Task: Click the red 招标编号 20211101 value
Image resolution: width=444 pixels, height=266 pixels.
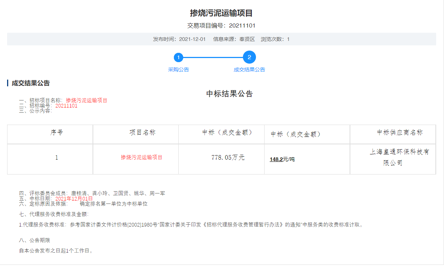Action: point(66,106)
